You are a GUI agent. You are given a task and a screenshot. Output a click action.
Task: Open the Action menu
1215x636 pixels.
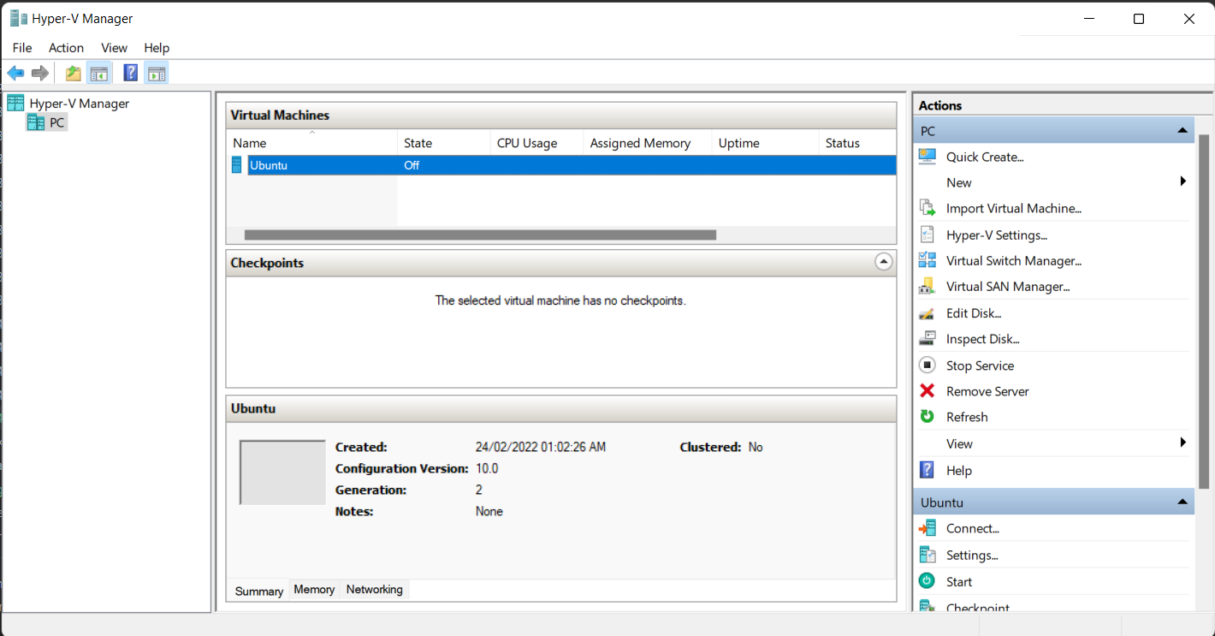66,47
